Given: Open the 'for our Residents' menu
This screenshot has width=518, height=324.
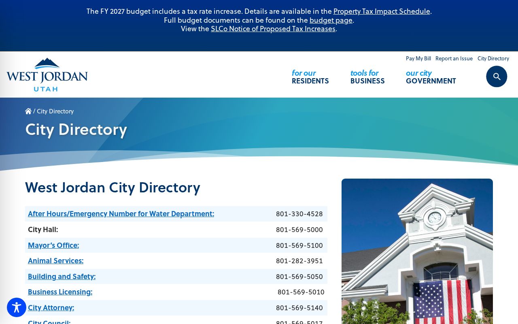Looking at the screenshot, I should click(x=310, y=77).
